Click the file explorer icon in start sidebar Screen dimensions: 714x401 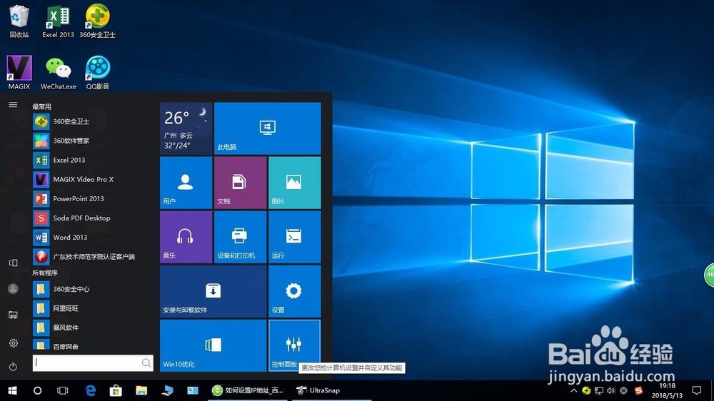coord(13,315)
